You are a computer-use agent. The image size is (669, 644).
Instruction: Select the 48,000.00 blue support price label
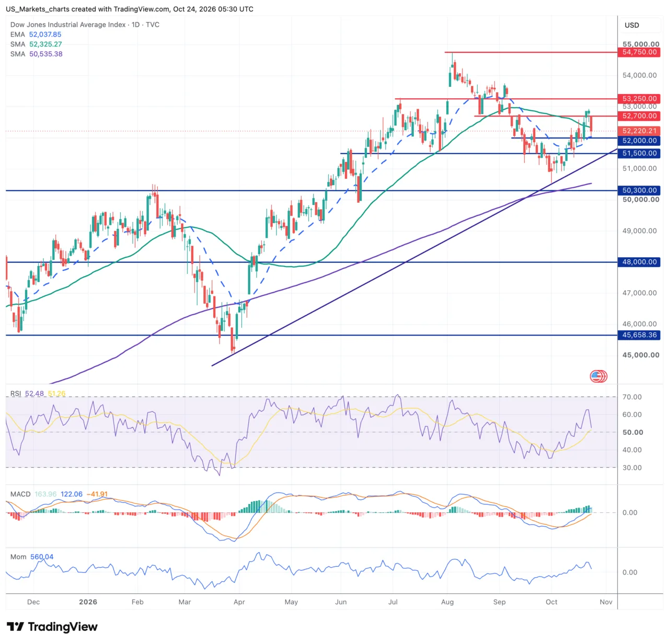coord(639,262)
